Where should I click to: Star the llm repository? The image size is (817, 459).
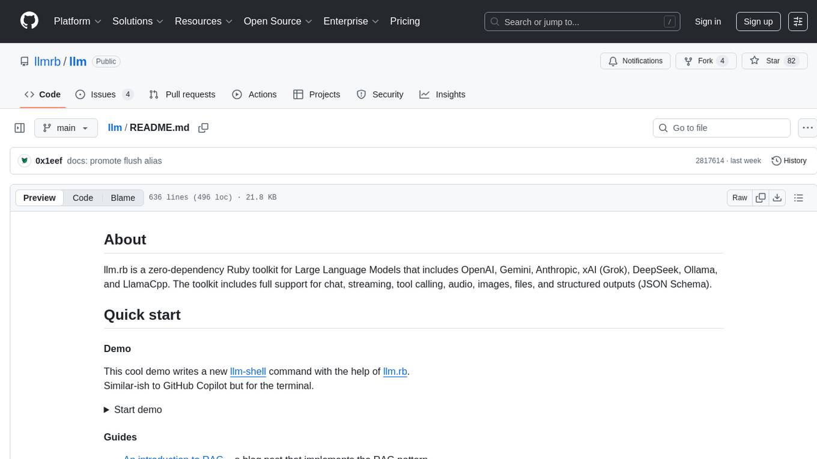pyautogui.click(x=774, y=61)
